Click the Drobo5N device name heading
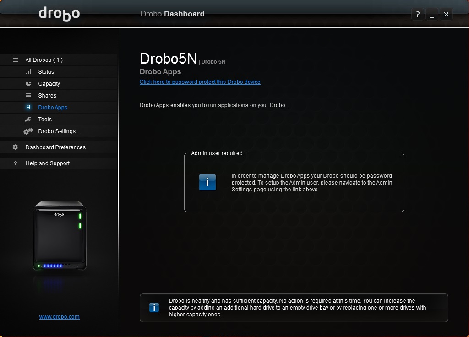This screenshot has width=469, height=337. coord(168,59)
